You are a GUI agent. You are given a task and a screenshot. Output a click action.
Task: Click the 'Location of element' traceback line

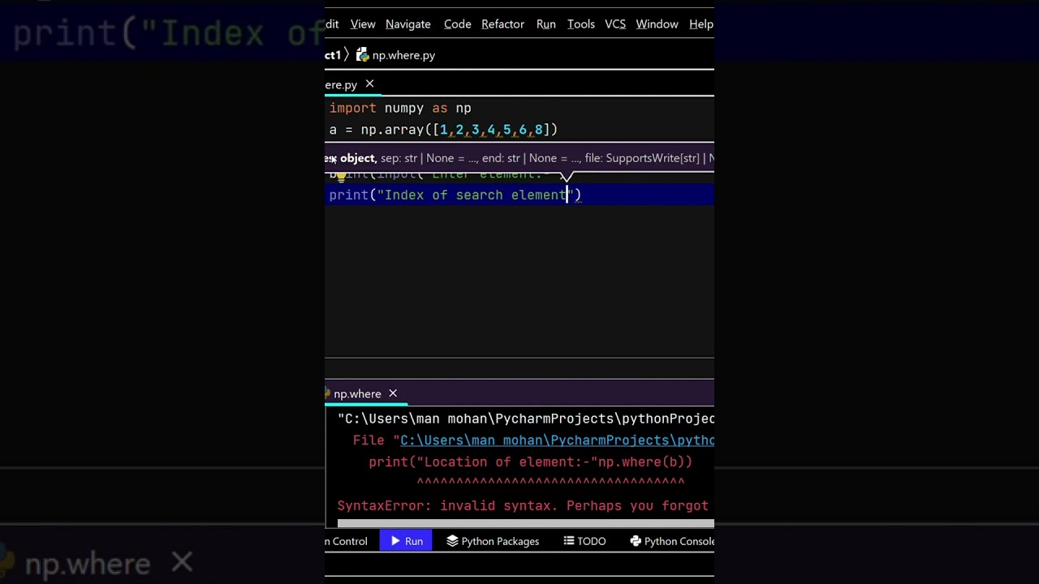click(531, 462)
